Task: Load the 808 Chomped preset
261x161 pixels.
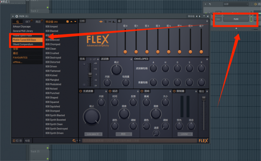Action: tap(53, 44)
